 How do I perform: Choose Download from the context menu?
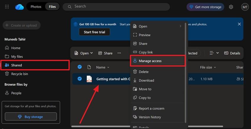point(157,80)
